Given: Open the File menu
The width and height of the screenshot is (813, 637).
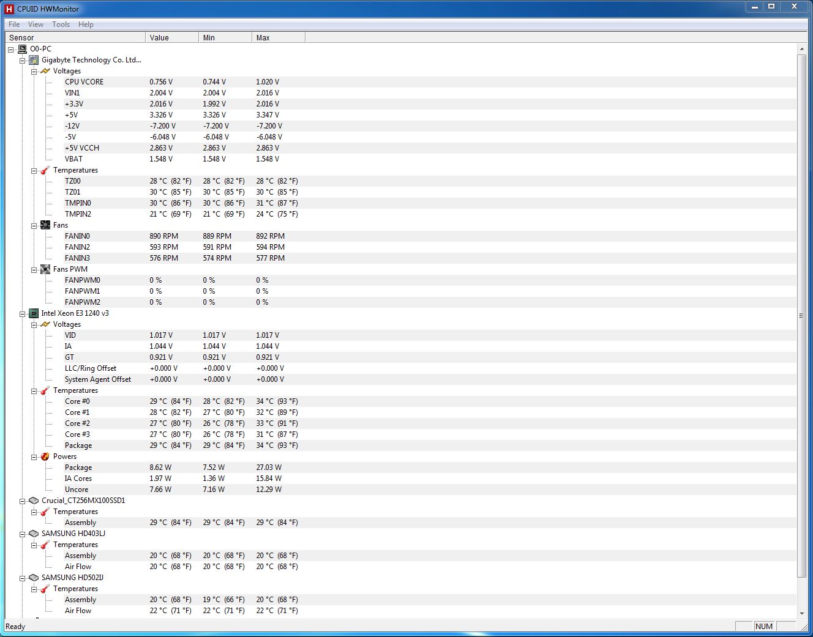Looking at the screenshot, I should [14, 24].
